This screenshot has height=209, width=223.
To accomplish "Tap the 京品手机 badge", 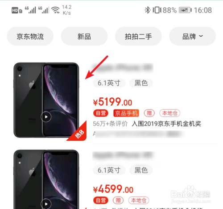I will pyautogui.click(x=126, y=113).
